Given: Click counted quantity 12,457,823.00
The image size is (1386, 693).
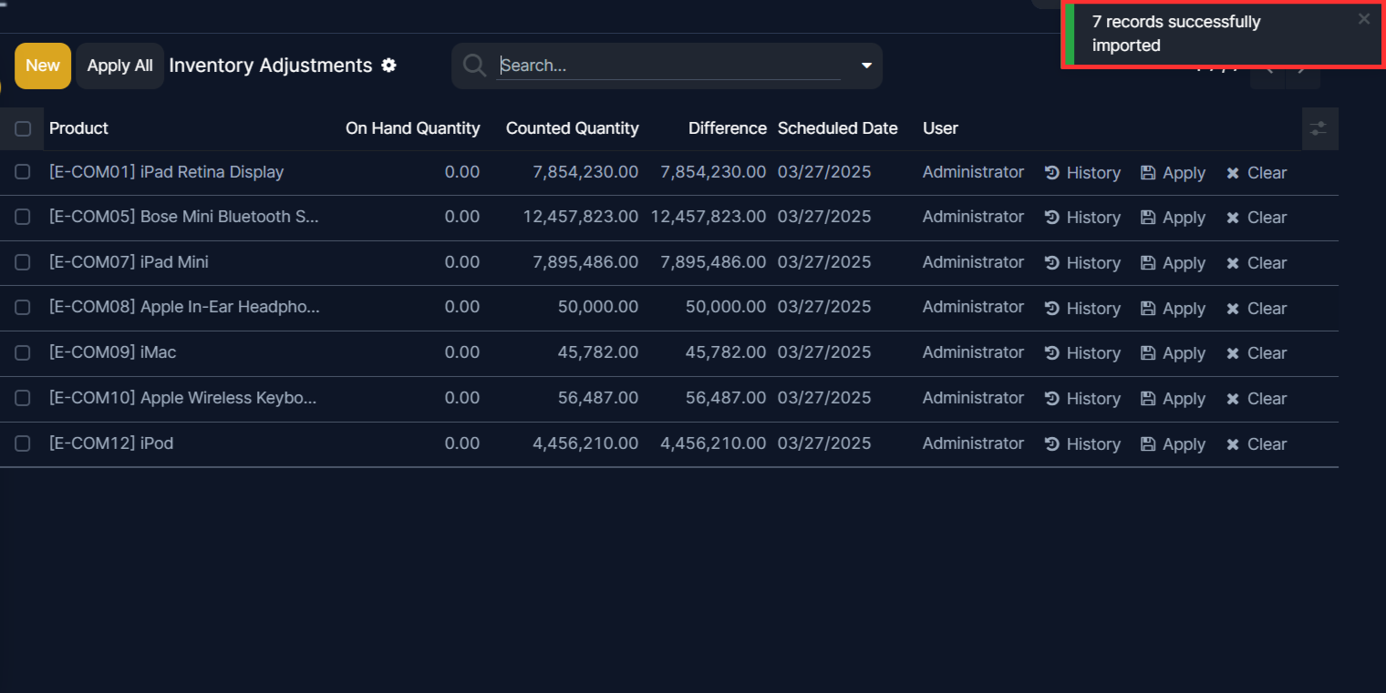Looking at the screenshot, I should pyautogui.click(x=580, y=217).
